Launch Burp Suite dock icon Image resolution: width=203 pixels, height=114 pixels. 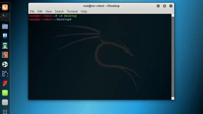(x=5, y=55)
